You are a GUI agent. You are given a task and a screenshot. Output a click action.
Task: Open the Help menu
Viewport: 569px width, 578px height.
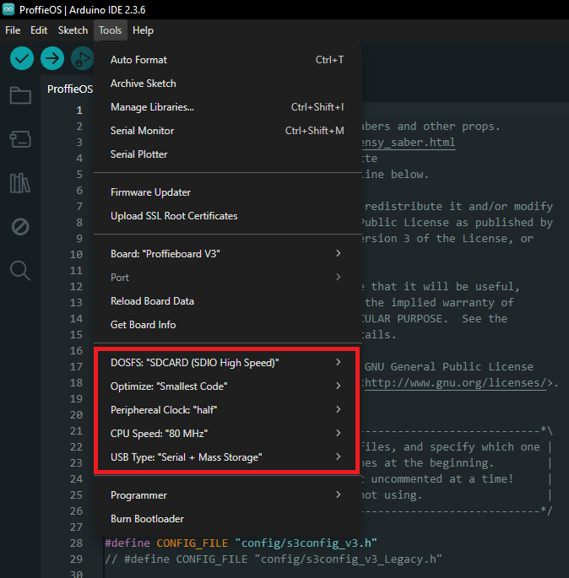143,30
